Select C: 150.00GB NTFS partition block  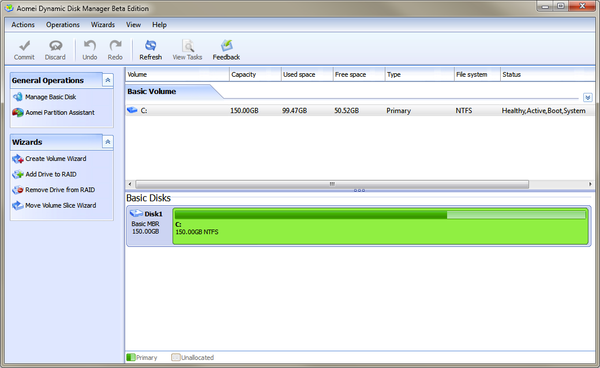tap(380, 226)
